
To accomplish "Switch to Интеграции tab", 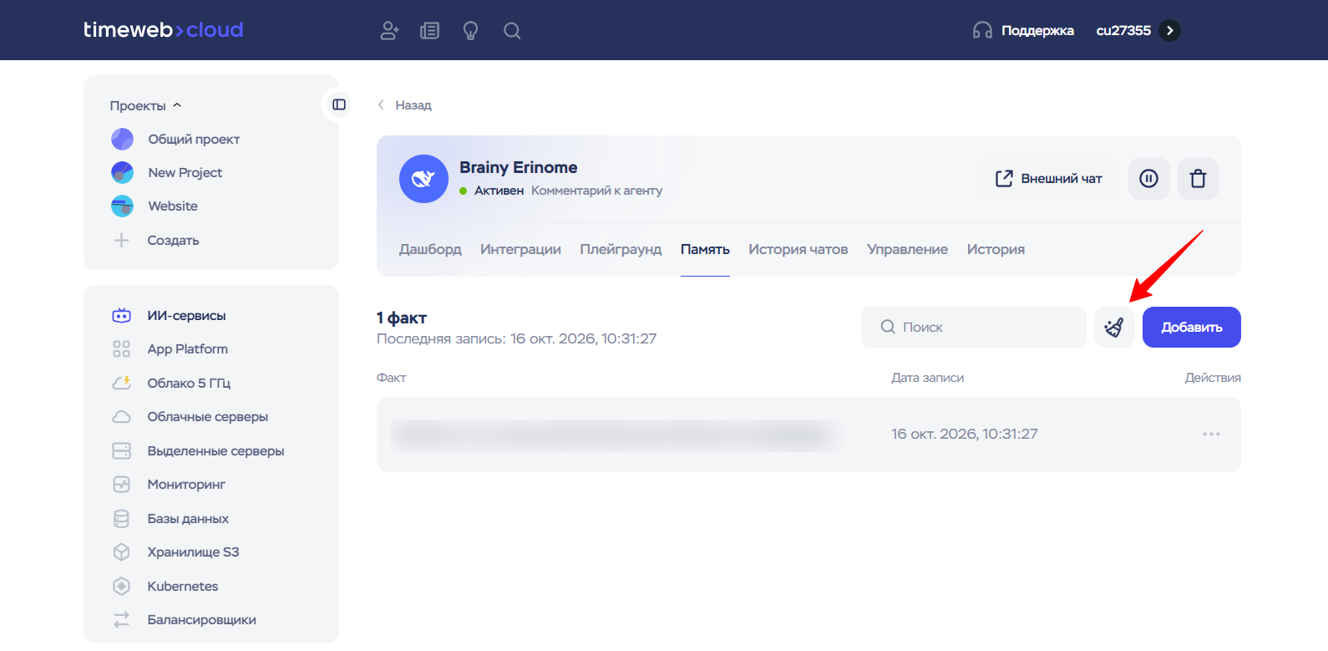I will click(520, 250).
